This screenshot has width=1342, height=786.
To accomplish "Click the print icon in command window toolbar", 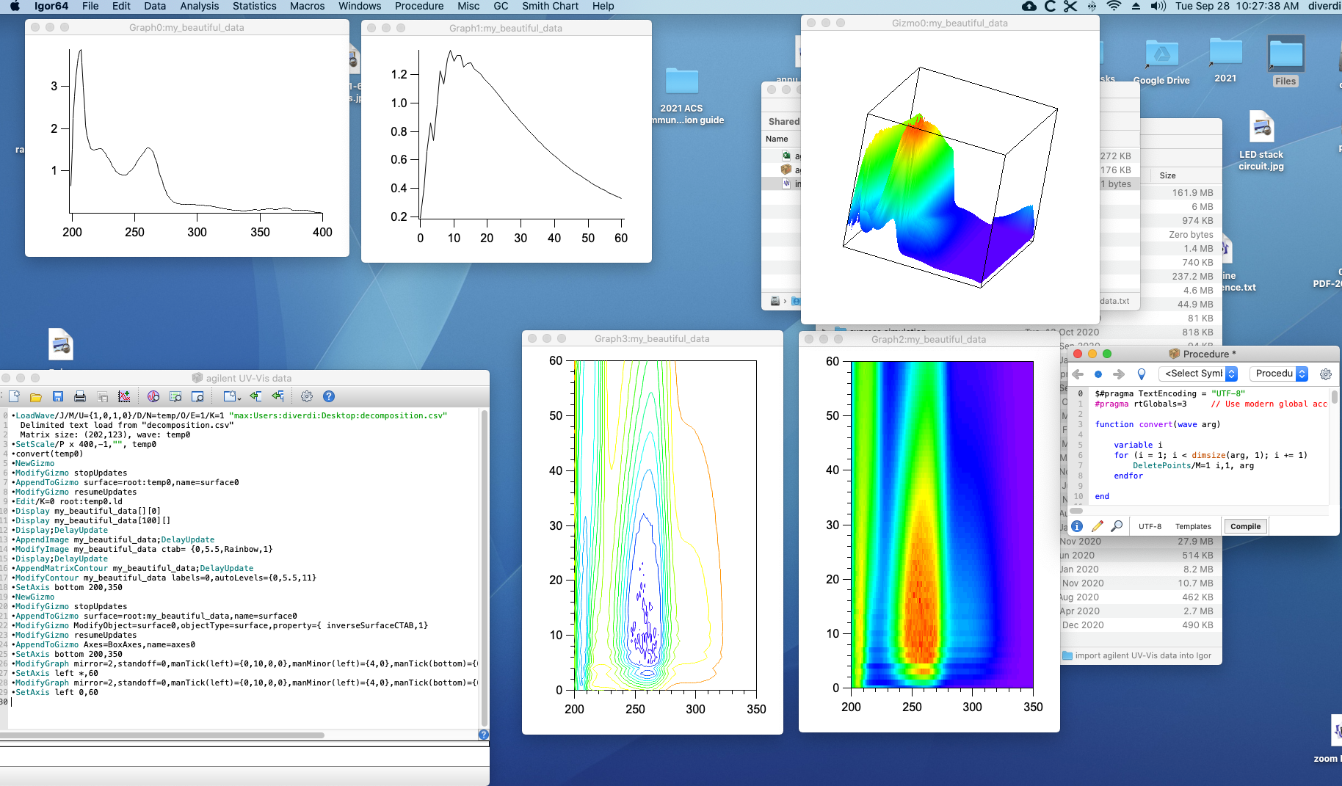I will point(80,396).
